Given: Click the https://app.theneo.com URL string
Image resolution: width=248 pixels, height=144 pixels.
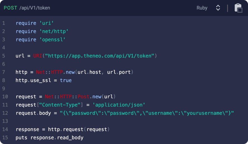Looking at the screenshot, I should pyautogui.click(x=99, y=56).
